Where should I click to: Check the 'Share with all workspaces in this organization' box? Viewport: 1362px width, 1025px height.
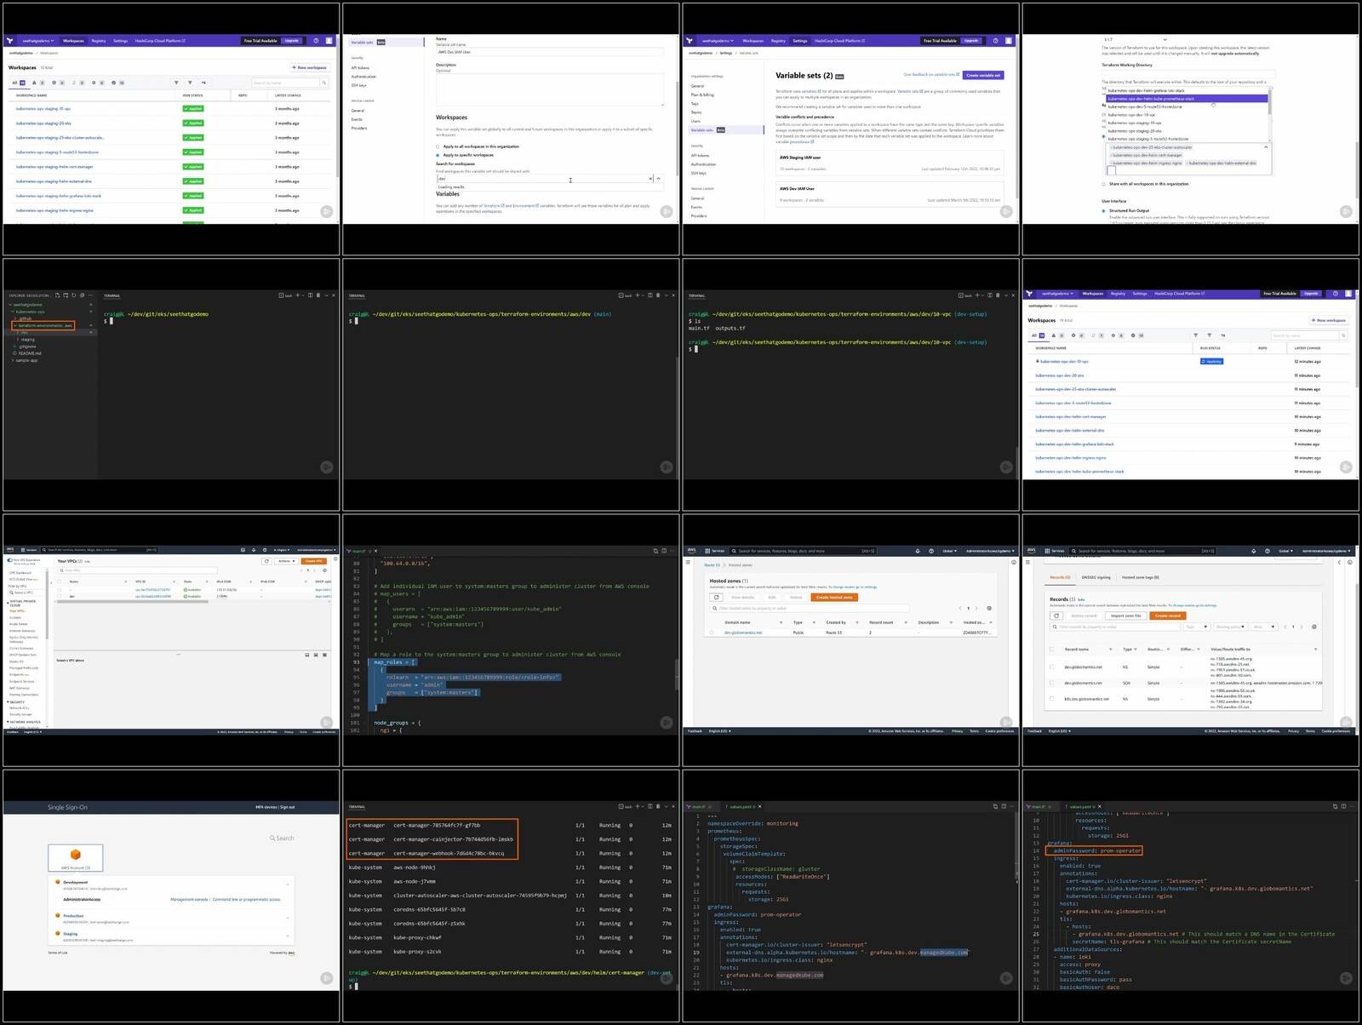click(x=1104, y=184)
